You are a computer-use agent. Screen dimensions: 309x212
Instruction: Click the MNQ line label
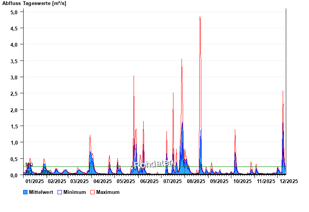tap(46, 172)
